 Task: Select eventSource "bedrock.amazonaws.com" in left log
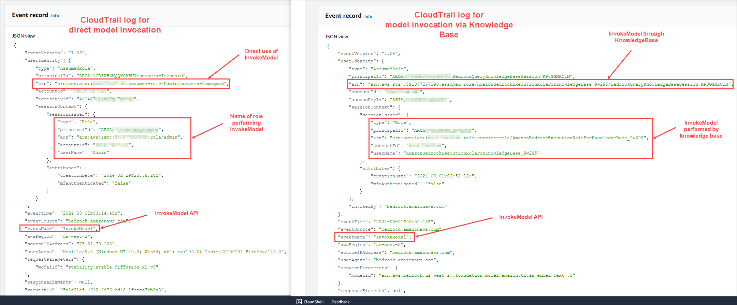pyautogui.click(x=97, y=221)
